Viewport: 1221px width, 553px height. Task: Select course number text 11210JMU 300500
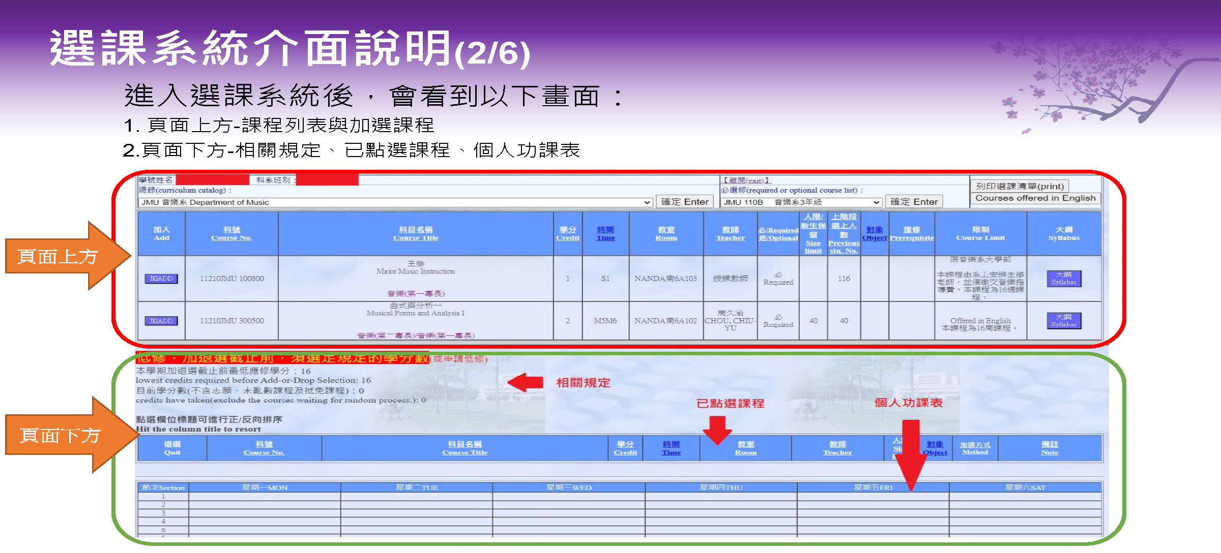pos(231,321)
